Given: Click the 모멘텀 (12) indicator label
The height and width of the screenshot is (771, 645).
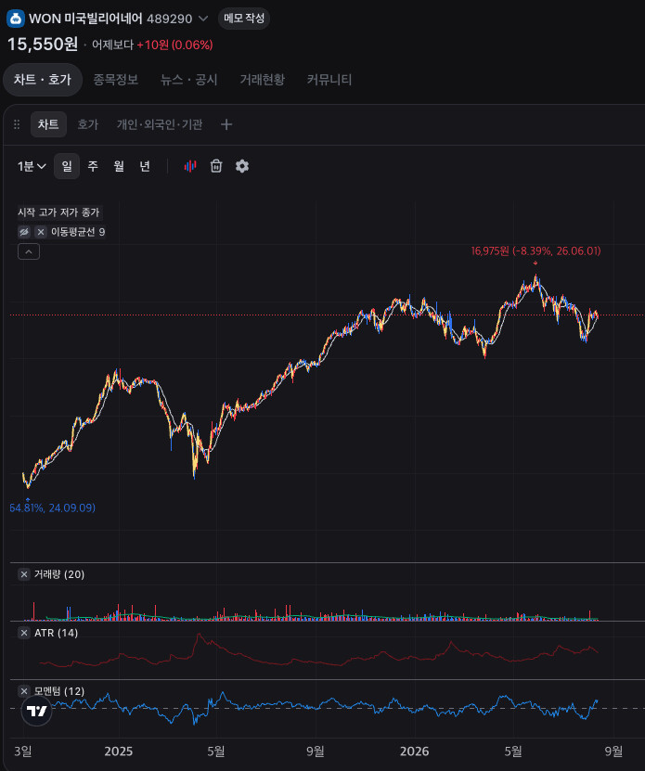Looking at the screenshot, I should pyautogui.click(x=59, y=691).
